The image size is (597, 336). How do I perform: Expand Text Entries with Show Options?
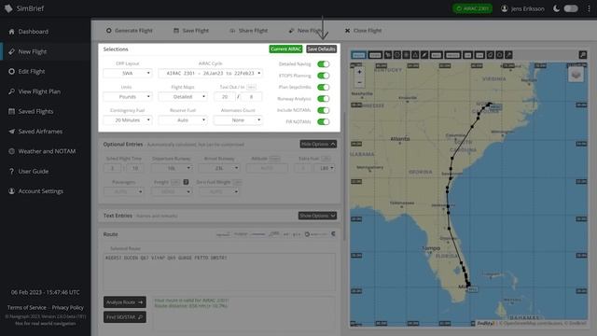coord(317,216)
